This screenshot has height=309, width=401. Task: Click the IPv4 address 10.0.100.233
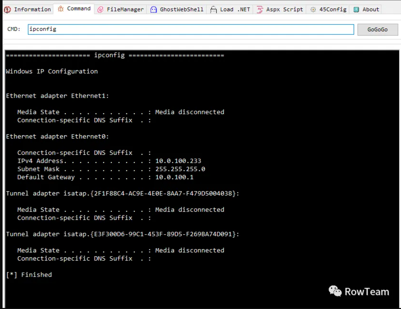178,161
